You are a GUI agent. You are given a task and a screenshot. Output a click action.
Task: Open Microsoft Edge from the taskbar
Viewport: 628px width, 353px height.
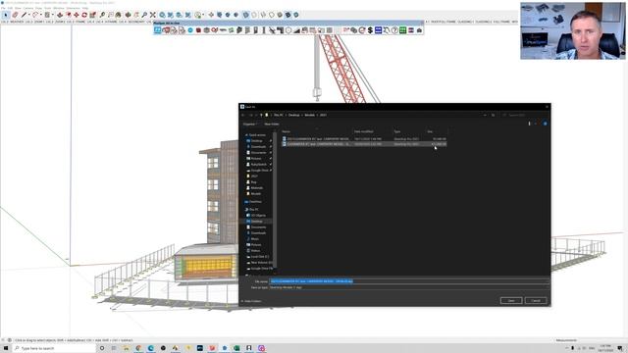pos(151,348)
